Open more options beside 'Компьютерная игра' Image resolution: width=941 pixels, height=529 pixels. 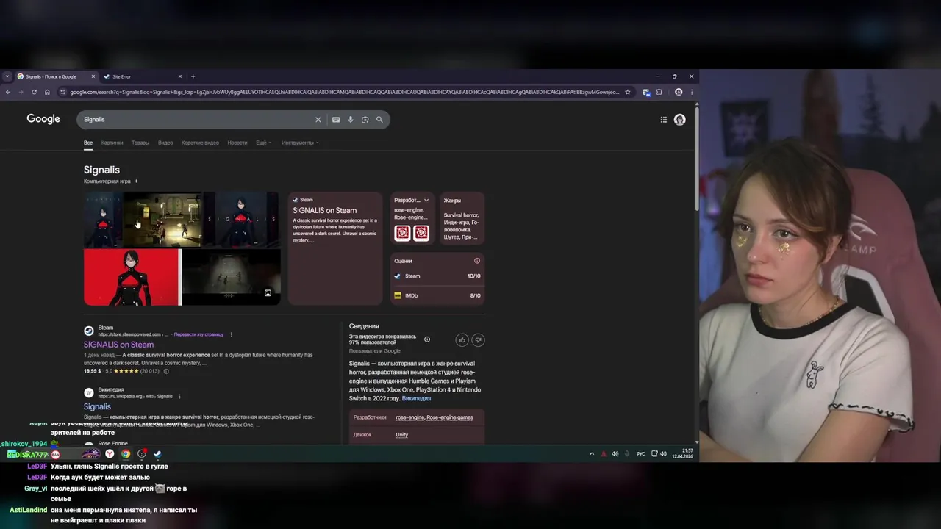pos(136,181)
